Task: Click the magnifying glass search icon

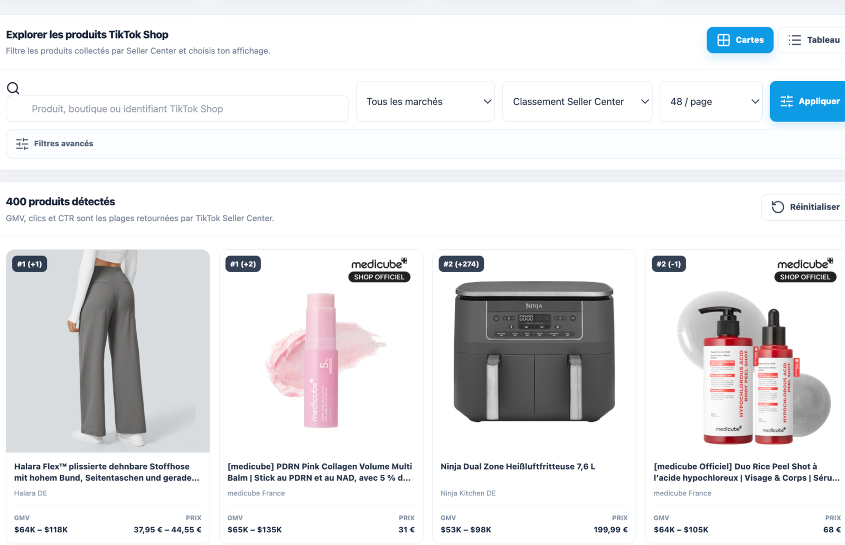Action: [13, 88]
